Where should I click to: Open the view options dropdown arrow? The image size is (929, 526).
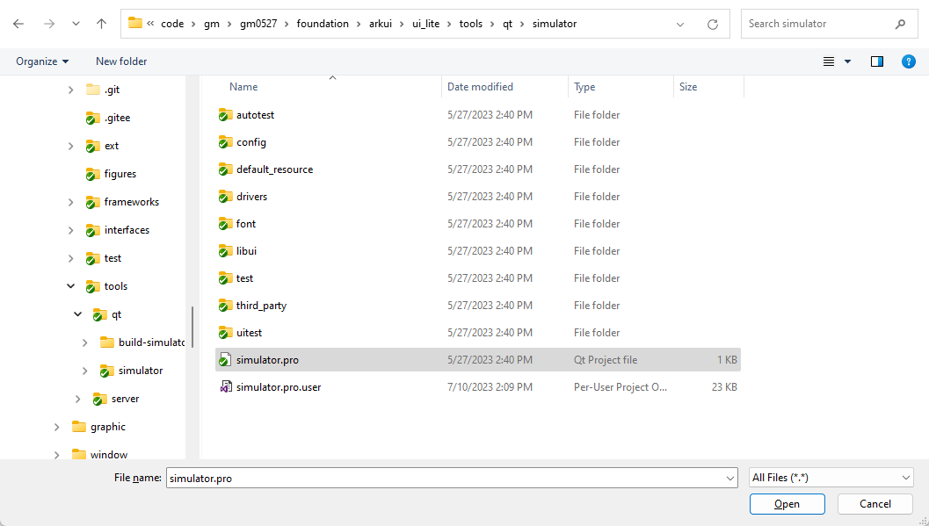pos(848,61)
